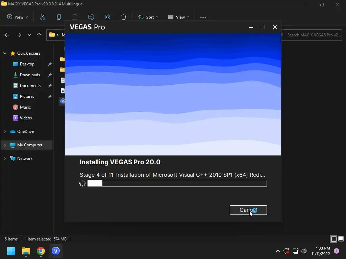Close the VEGAS Pro installer window
This screenshot has width=346, height=259.
point(275,27)
